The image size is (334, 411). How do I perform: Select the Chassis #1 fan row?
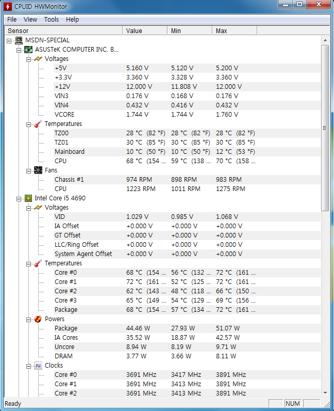pos(69,180)
